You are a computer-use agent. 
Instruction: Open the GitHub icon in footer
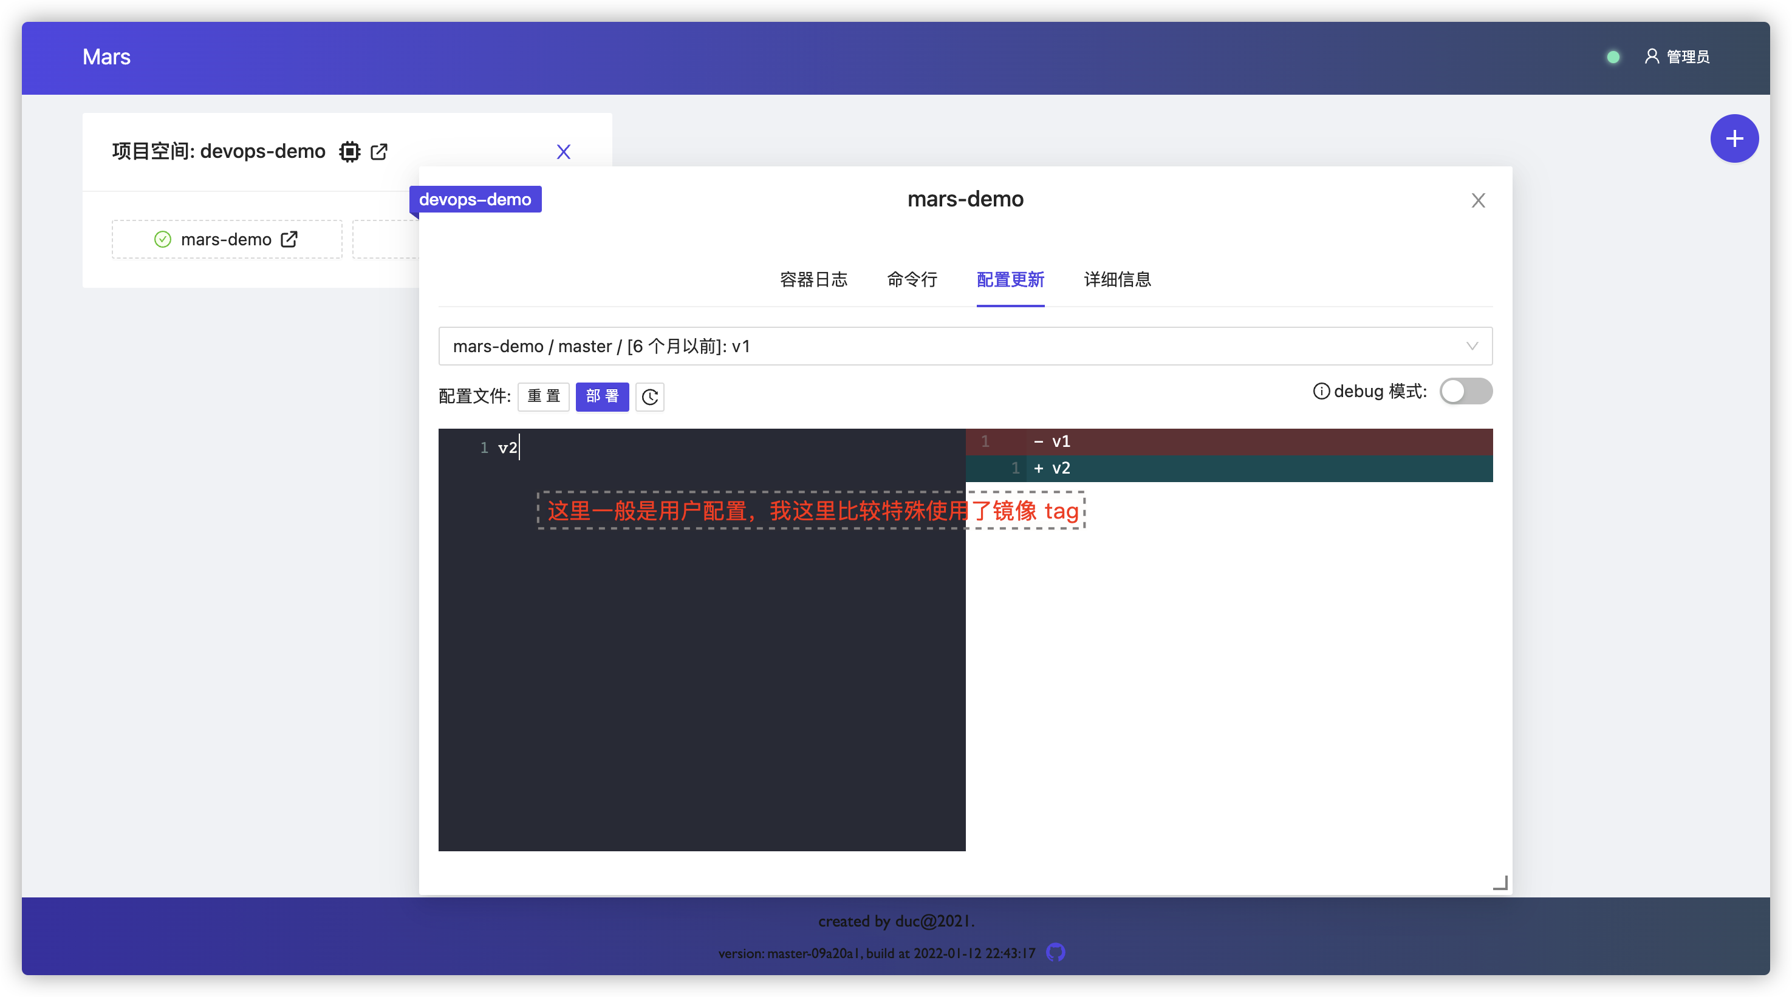(x=1055, y=953)
